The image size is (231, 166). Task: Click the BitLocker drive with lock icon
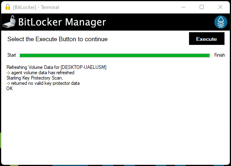[x=9, y=22]
